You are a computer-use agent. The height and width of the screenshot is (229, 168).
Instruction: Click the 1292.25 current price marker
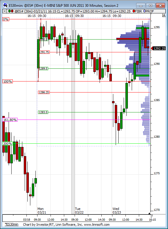159,48
